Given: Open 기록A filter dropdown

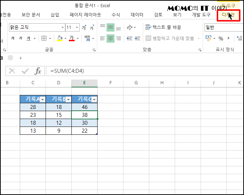Looking at the screenshot, I should (42, 99).
